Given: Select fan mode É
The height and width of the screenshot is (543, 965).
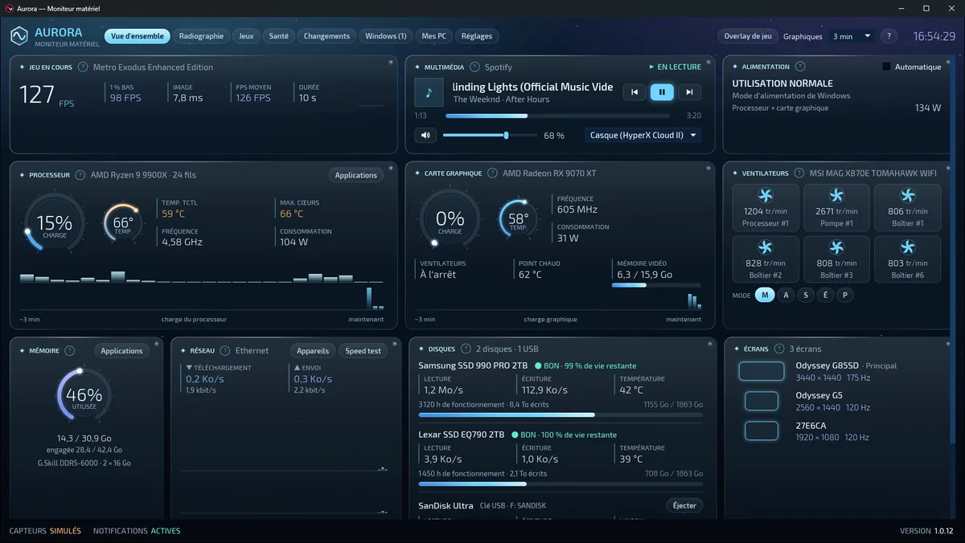Looking at the screenshot, I should click(825, 295).
